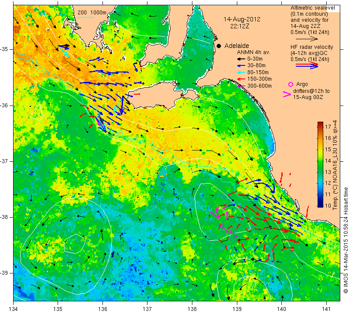Screen dimensions: 349x314
Task: Click the 30-80m depth legend text
Action: pyautogui.click(x=257, y=66)
